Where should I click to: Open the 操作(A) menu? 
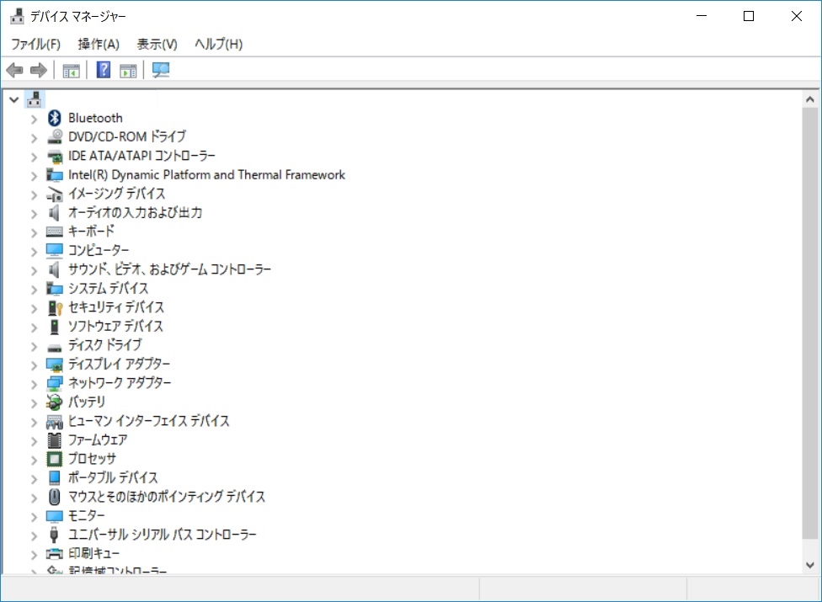[x=99, y=44]
